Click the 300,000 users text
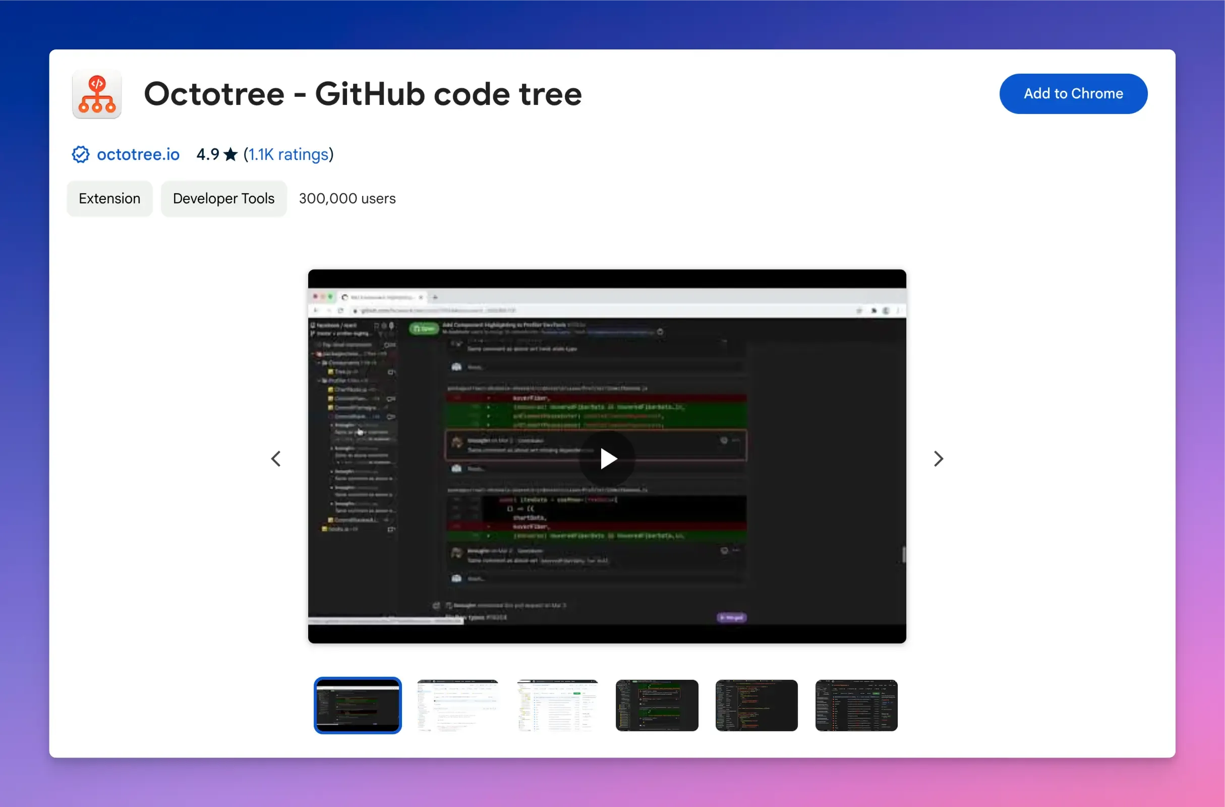1225x807 pixels. (347, 198)
